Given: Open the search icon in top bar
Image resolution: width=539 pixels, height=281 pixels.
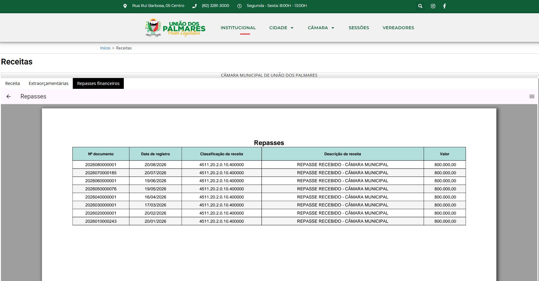Looking at the screenshot, I should [x=420, y=6].
